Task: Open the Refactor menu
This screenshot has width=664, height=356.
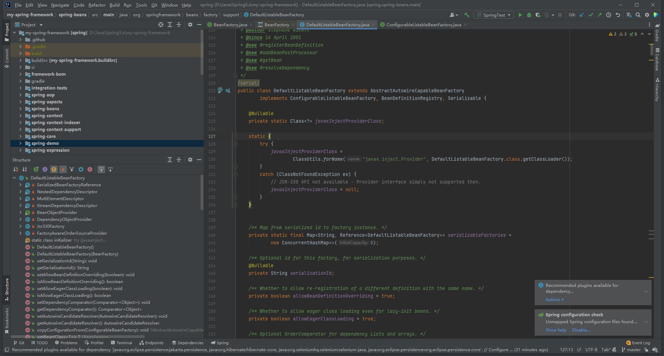Action: point(97,5)
